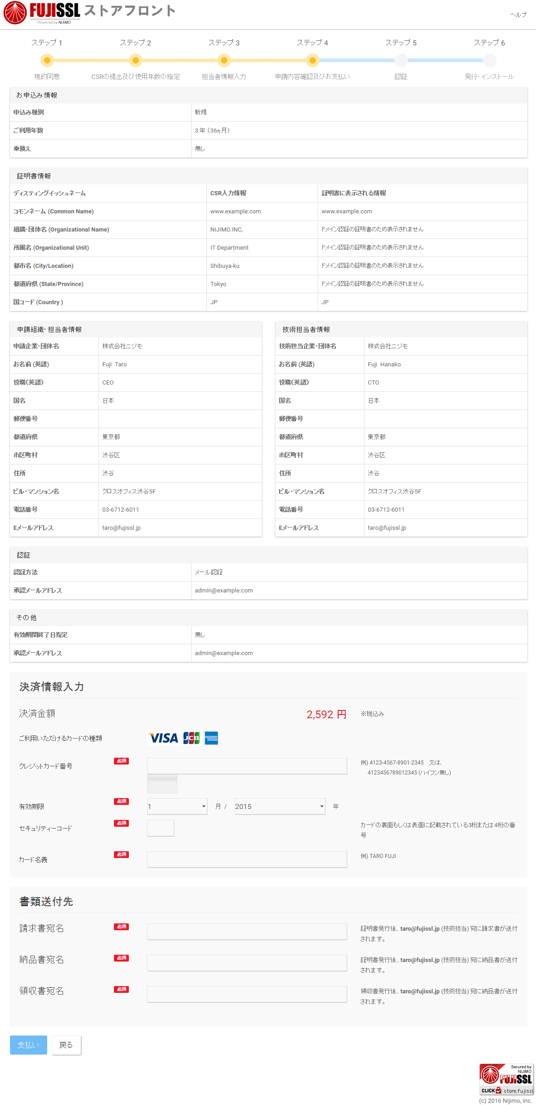Image resolution: width=536 pixels, height=1105 pixels.
Task: Click the 決済情報入力 section heading
Action: click(x=52, y=687)
